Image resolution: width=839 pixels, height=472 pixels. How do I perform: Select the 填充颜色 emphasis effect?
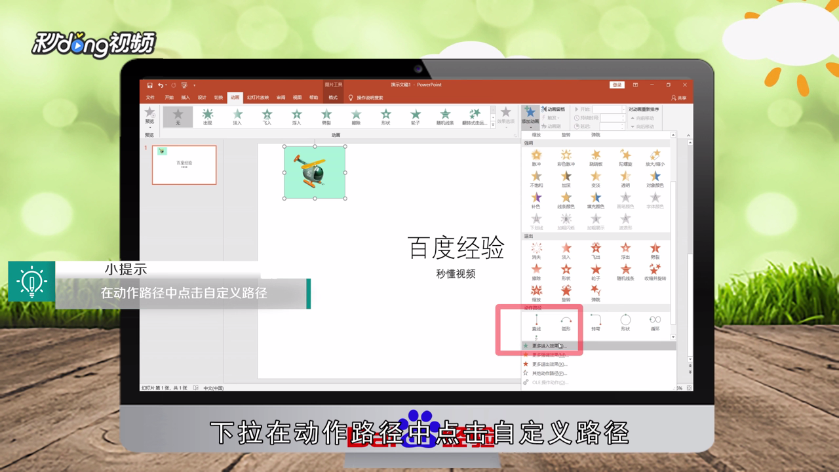click(595, 201)
